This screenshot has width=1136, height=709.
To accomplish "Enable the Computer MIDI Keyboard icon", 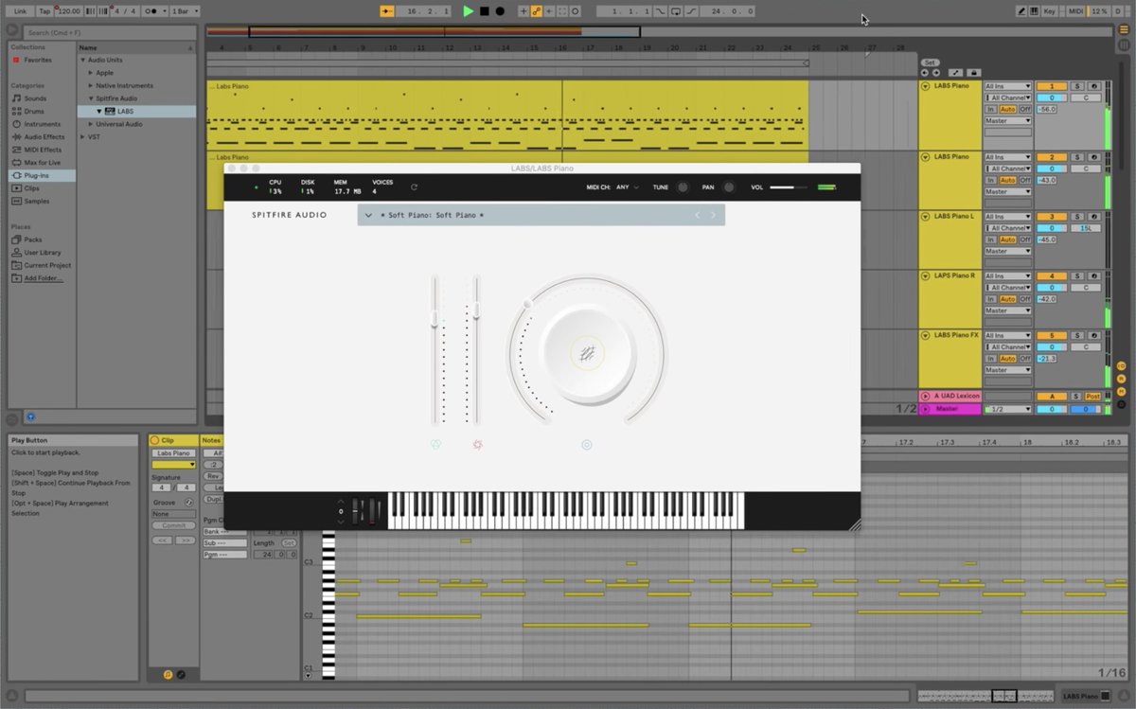I will pyautogui.click(x=1034, y=11).
